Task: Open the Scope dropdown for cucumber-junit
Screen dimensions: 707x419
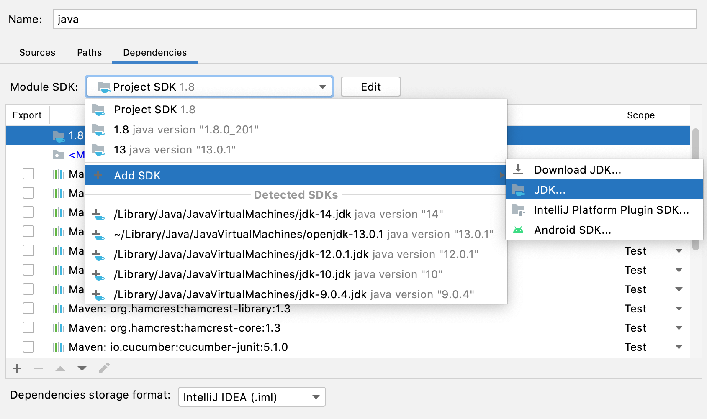Action: (x=679, y=347)
